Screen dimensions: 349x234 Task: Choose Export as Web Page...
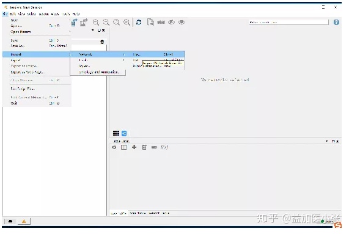pyautogui.click(x=37, y=72)
